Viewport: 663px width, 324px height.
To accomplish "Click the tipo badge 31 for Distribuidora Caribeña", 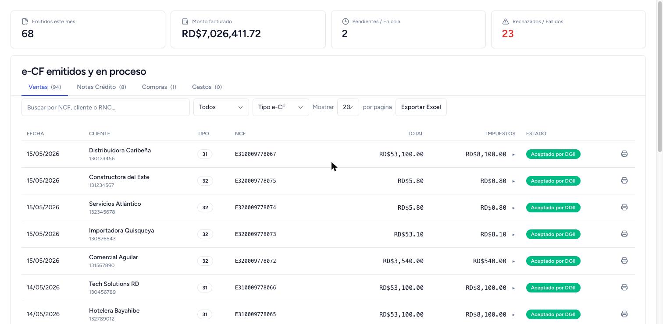I will pos(205,154).
